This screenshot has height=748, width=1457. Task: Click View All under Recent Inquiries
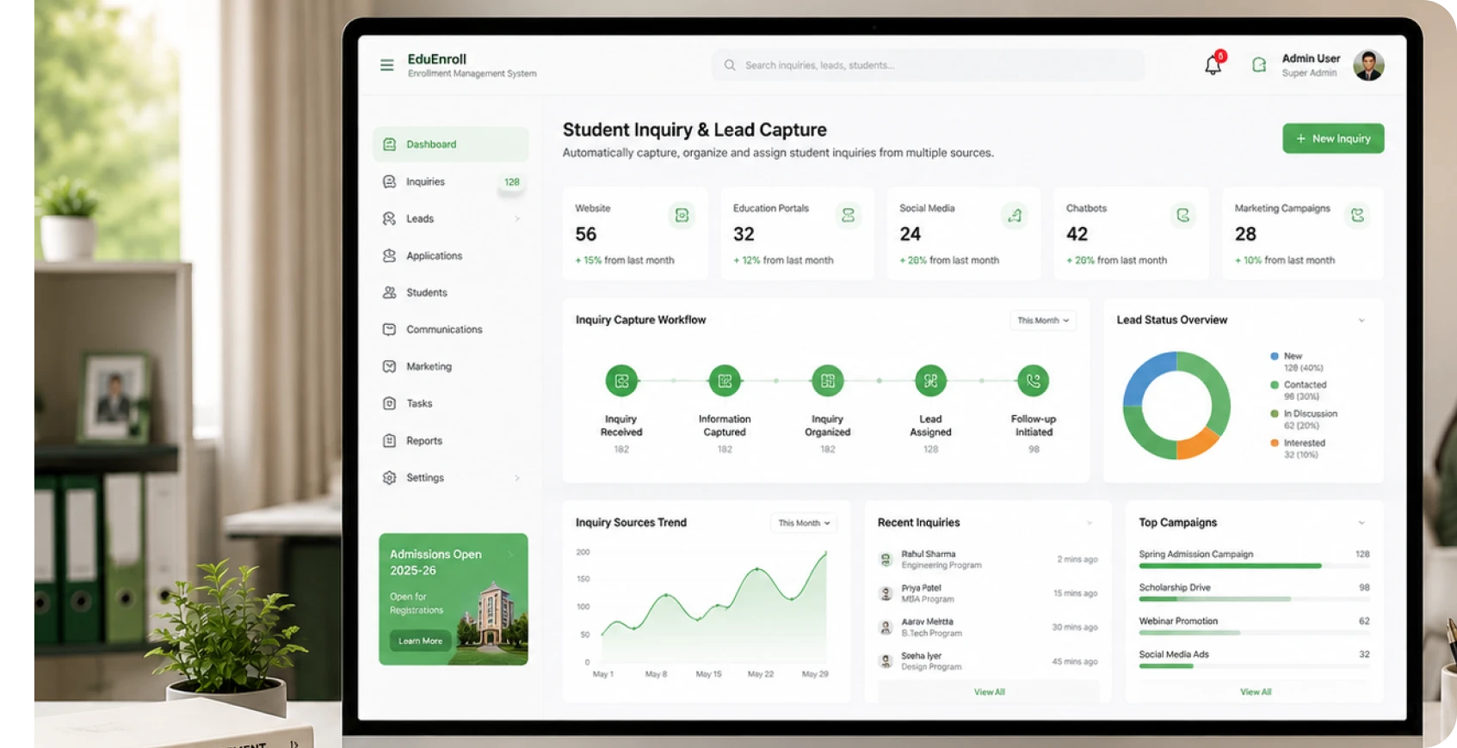tap(989, 692)
